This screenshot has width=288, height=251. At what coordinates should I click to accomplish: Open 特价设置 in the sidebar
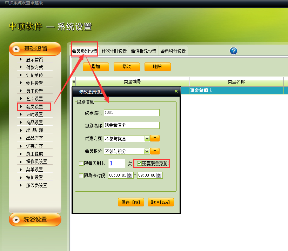(x=34, y=177)
